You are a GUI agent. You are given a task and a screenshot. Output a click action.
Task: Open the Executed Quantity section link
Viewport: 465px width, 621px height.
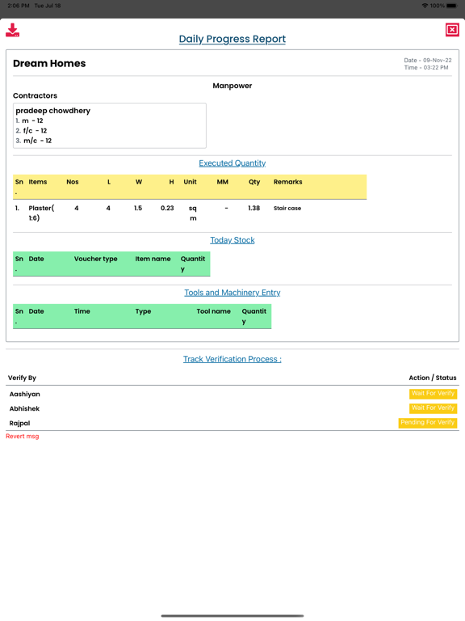pyautogui.click(x=232, y=163)
